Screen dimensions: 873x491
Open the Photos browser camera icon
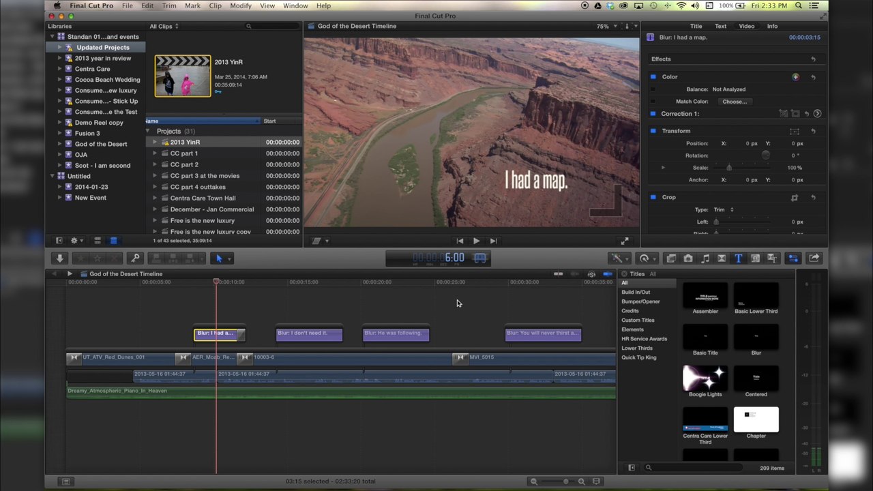687,258
